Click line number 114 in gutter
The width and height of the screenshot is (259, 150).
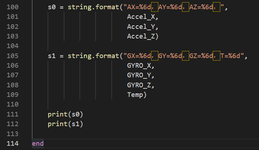coord(13,144)
